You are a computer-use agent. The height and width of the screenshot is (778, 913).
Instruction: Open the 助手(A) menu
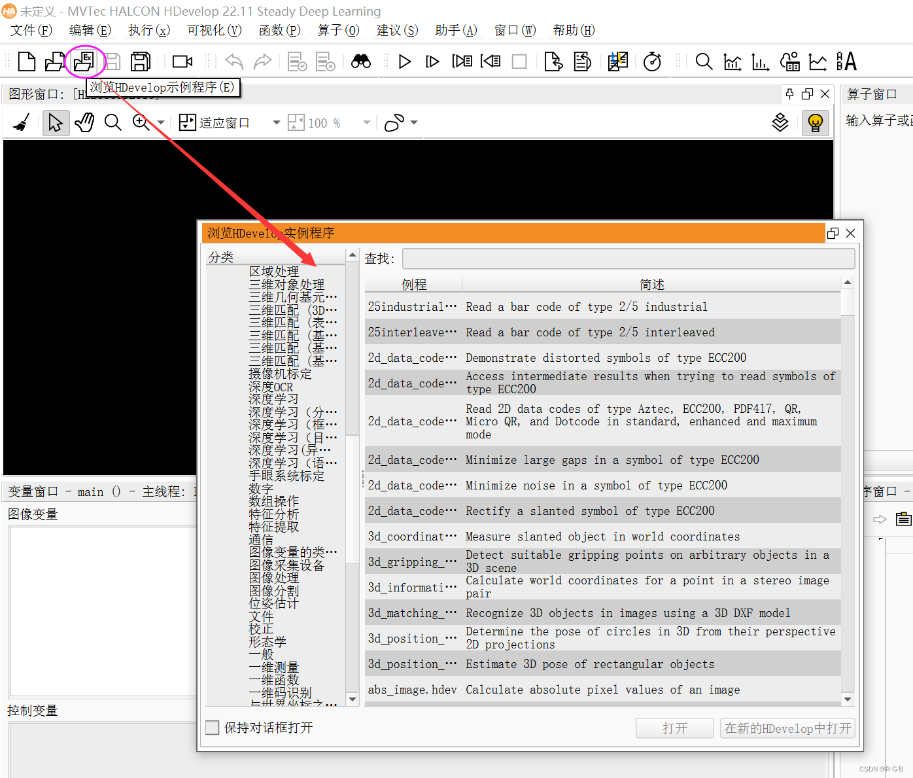(456, 30)
